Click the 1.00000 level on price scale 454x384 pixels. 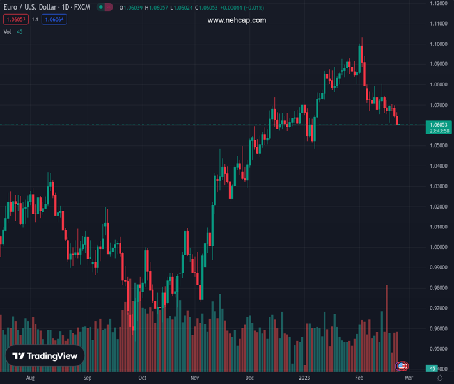click(x=438, y=247)
